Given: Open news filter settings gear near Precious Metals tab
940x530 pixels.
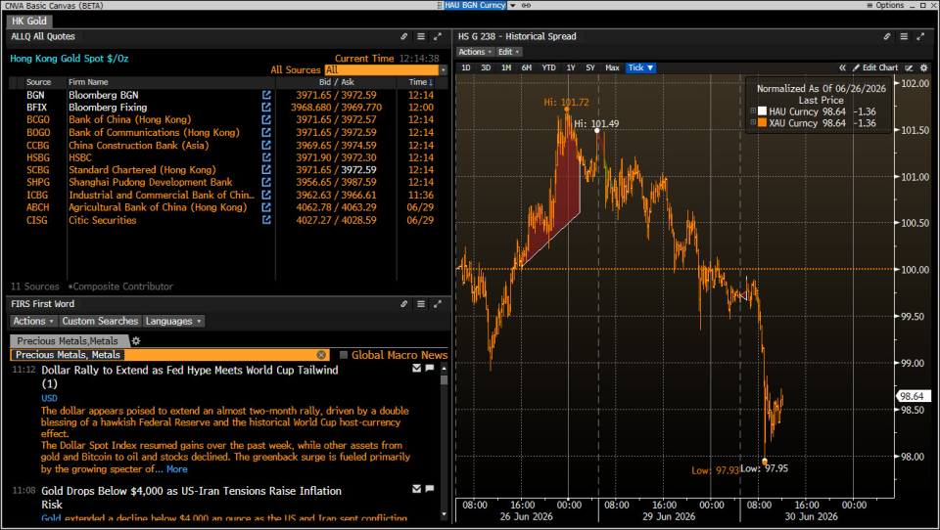Looking at the screenshot, I should coord(136,340).
